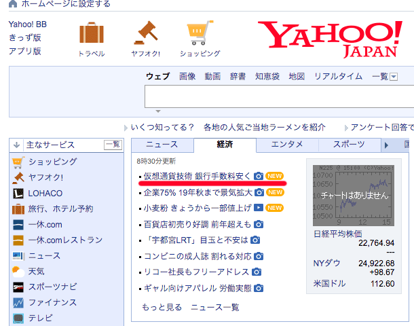
Task: Click the down arrow beside 主なサービス
Action: click(17, 145)
